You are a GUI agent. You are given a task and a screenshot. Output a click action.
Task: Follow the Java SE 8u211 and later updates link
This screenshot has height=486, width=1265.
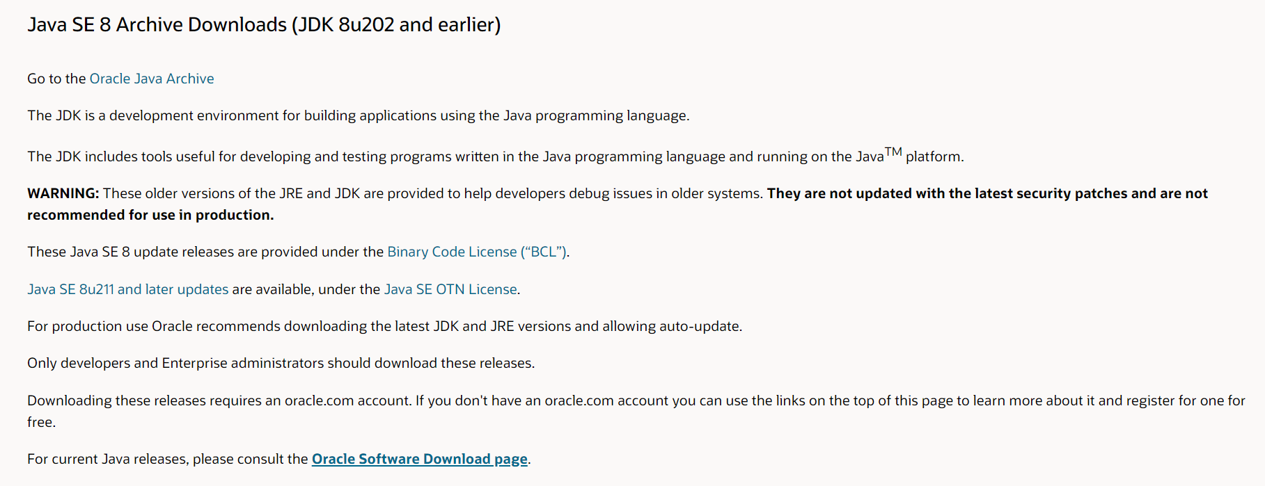[128, 289]
